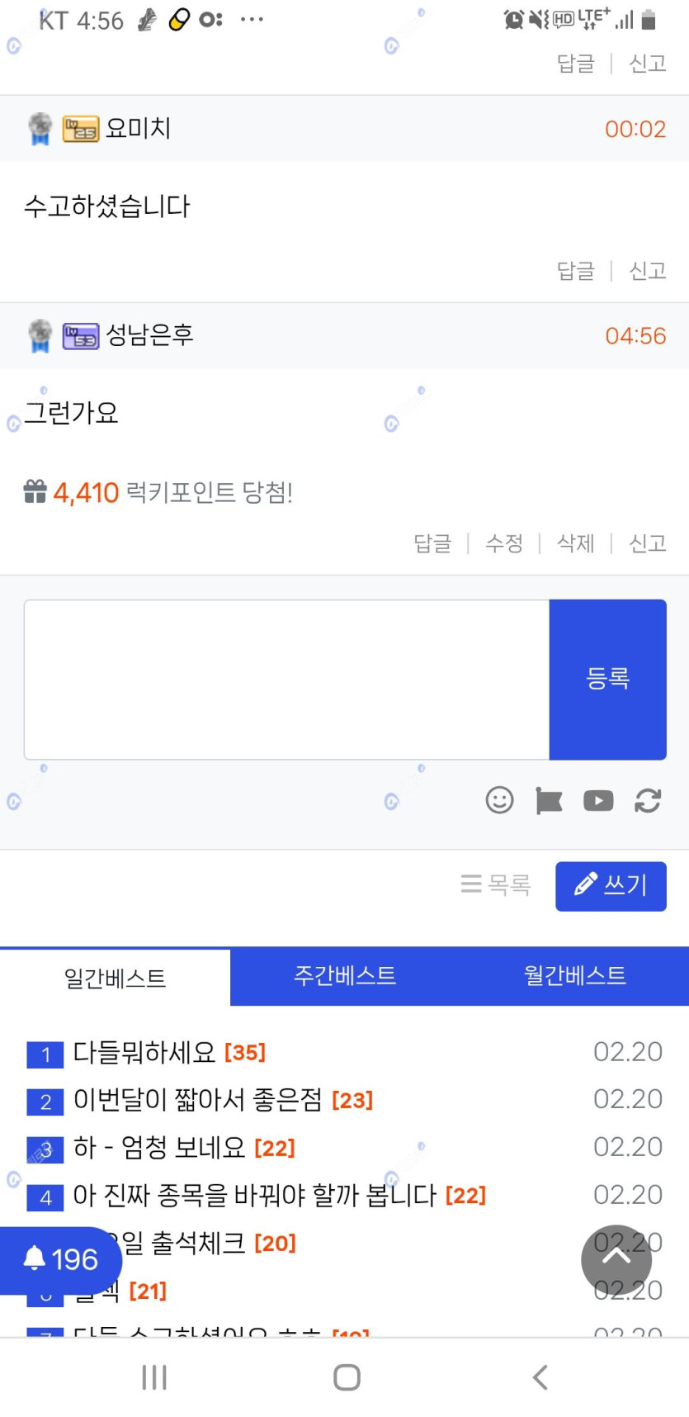
Task: Refresh comments using the circular arrows icon
Action: 648,800
